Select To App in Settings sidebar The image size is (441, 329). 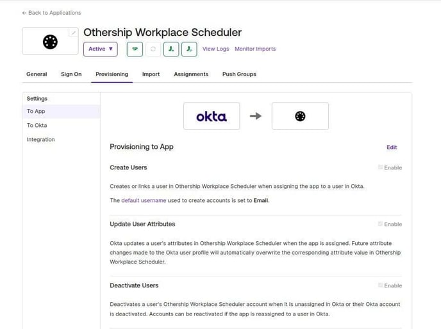(x=61, y=112)
